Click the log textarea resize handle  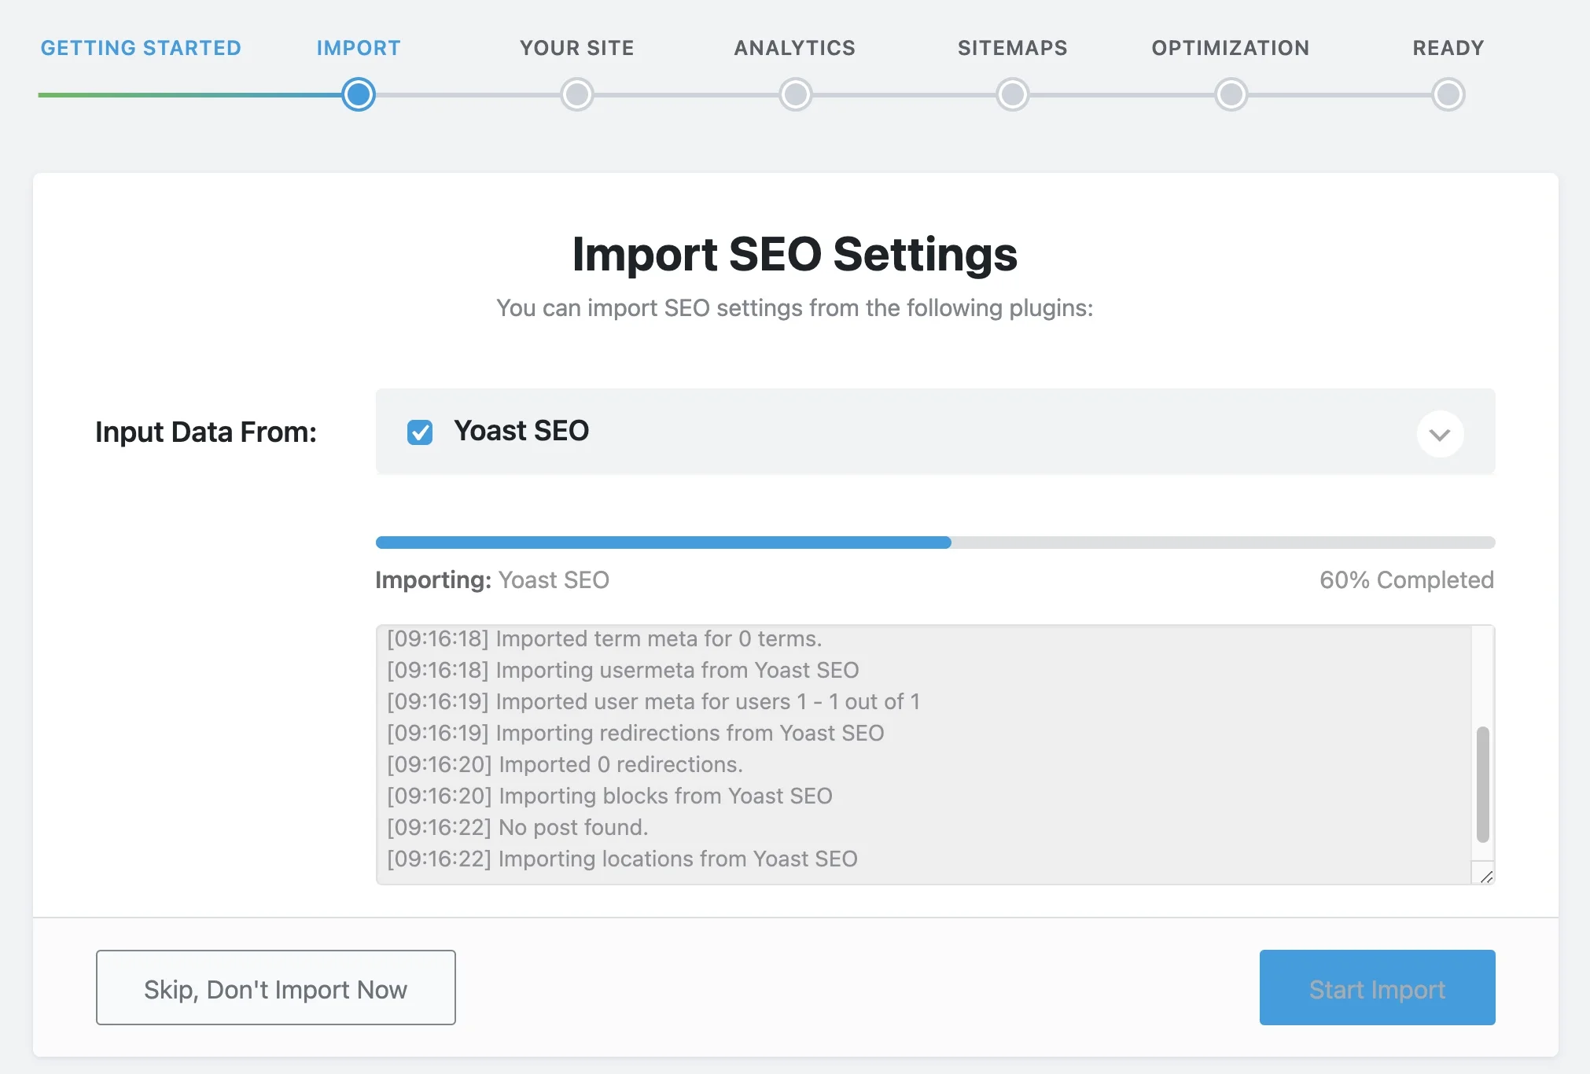pos(1485,876)
